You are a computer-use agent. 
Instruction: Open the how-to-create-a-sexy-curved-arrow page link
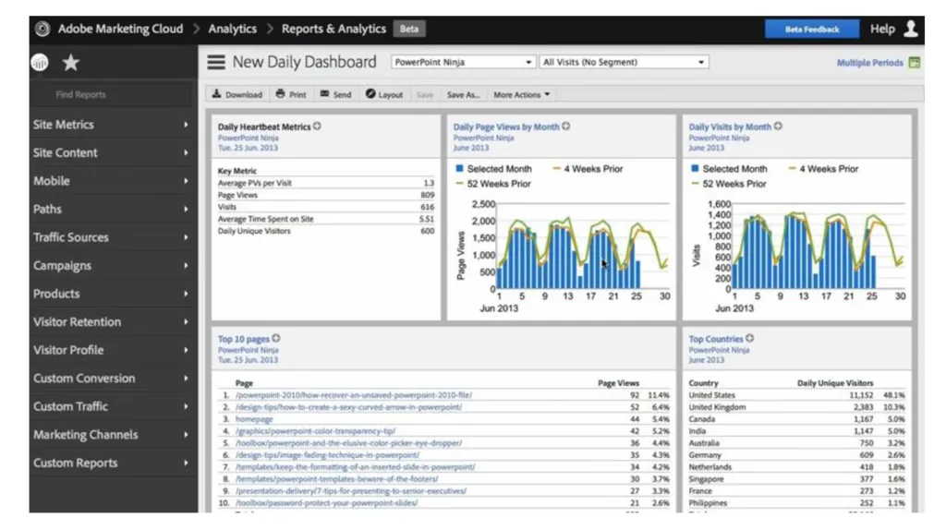[x=348, y=407]
